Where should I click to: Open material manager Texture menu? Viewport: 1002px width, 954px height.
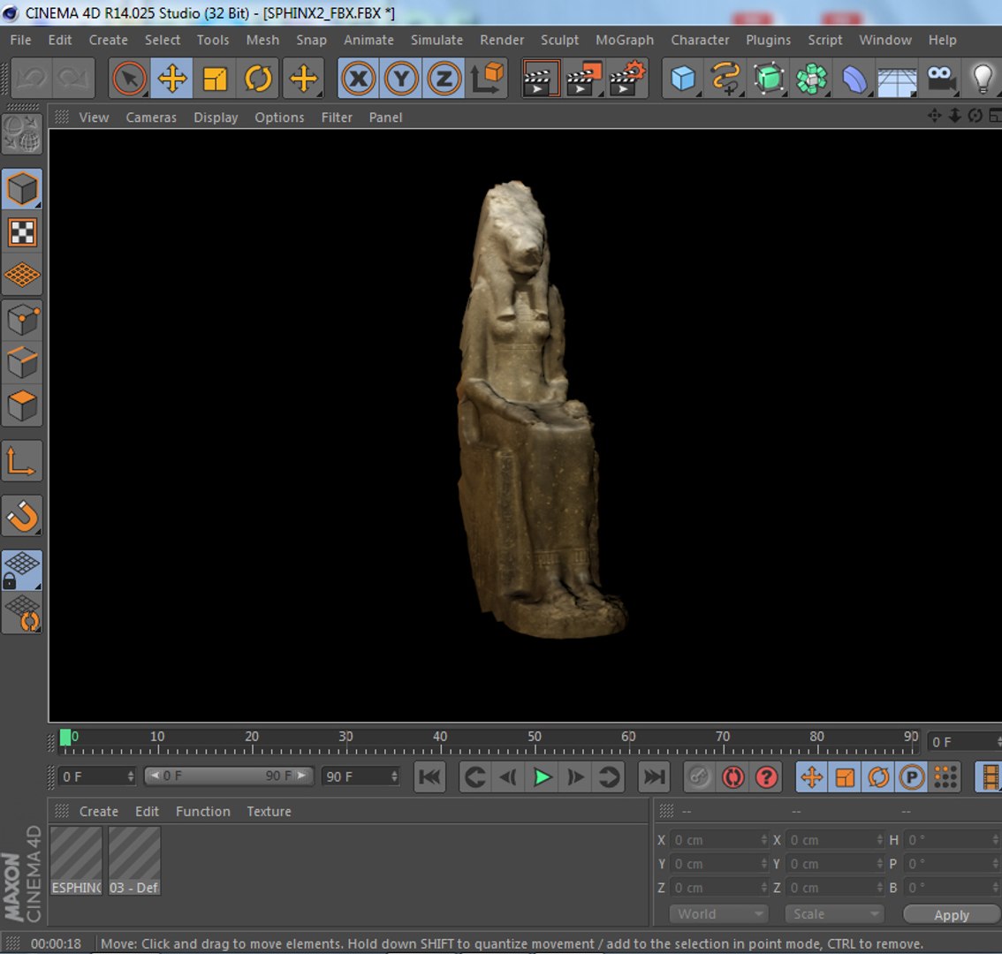(x=269, y=812)
